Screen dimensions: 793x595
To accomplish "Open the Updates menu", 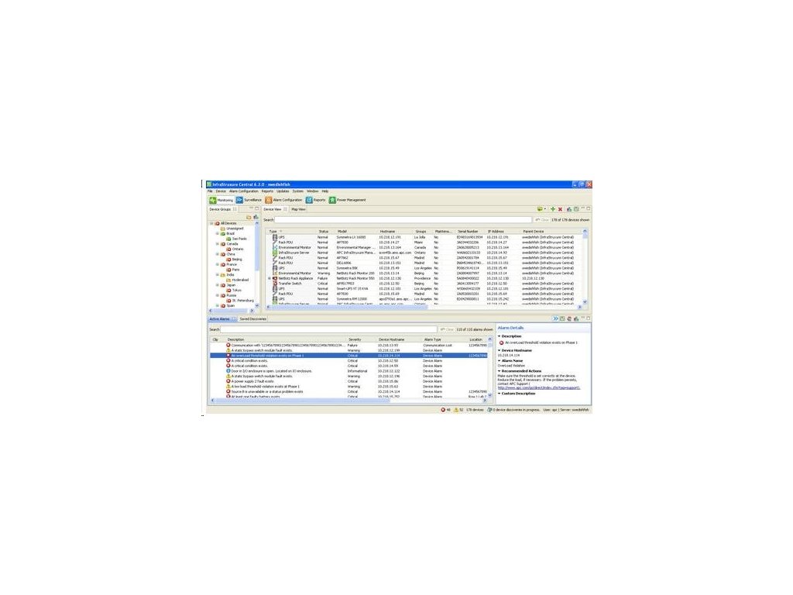I will click(x=283, y=191).
